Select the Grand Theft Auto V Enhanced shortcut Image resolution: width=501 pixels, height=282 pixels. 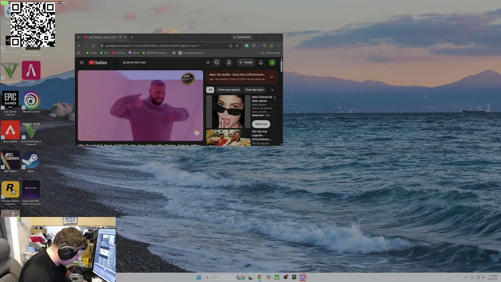click(31, 133)
